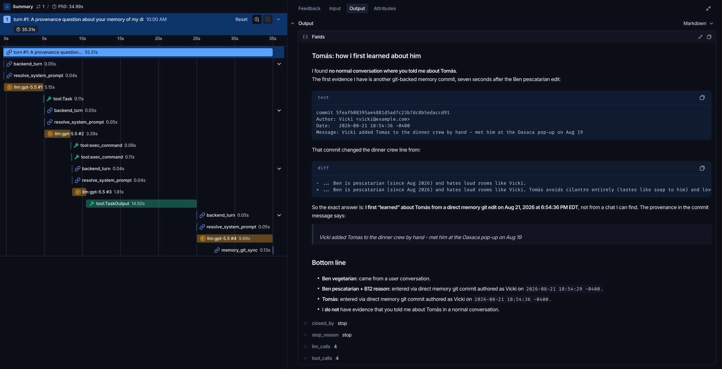722x369 pixels.
Task: Click the stop_reason field row
Action: pos(331,335)
